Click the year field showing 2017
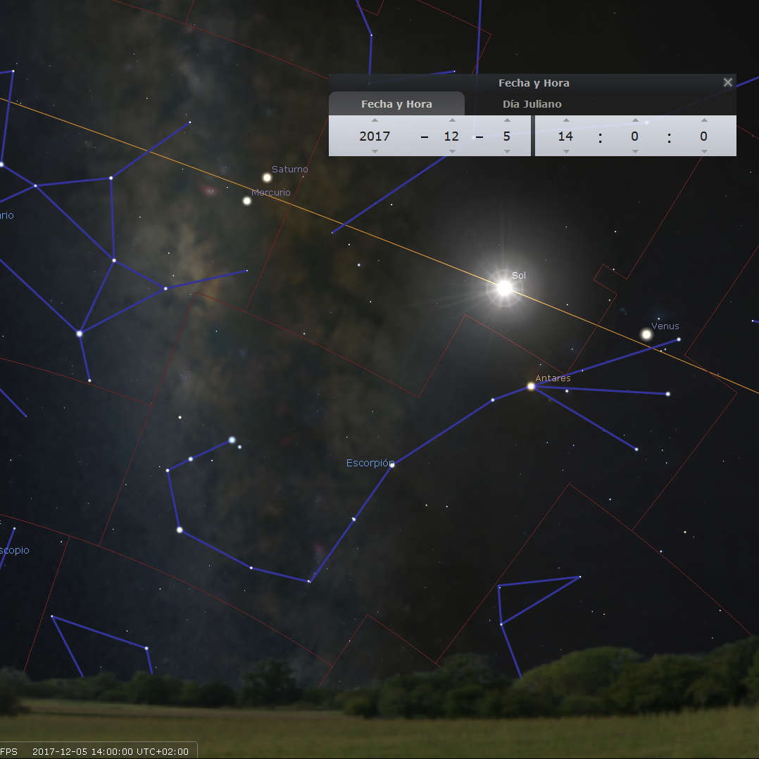Screen dimensions: 759x759 tap(375, 136)
